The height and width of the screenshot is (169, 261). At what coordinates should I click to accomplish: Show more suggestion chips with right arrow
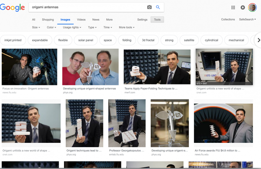click(259, 40)
